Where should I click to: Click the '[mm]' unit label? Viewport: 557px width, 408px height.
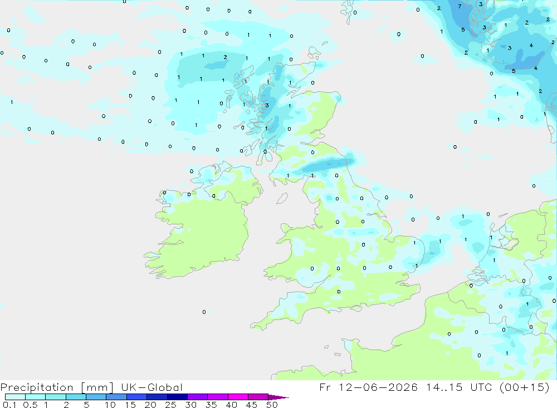tap(97, 387)
